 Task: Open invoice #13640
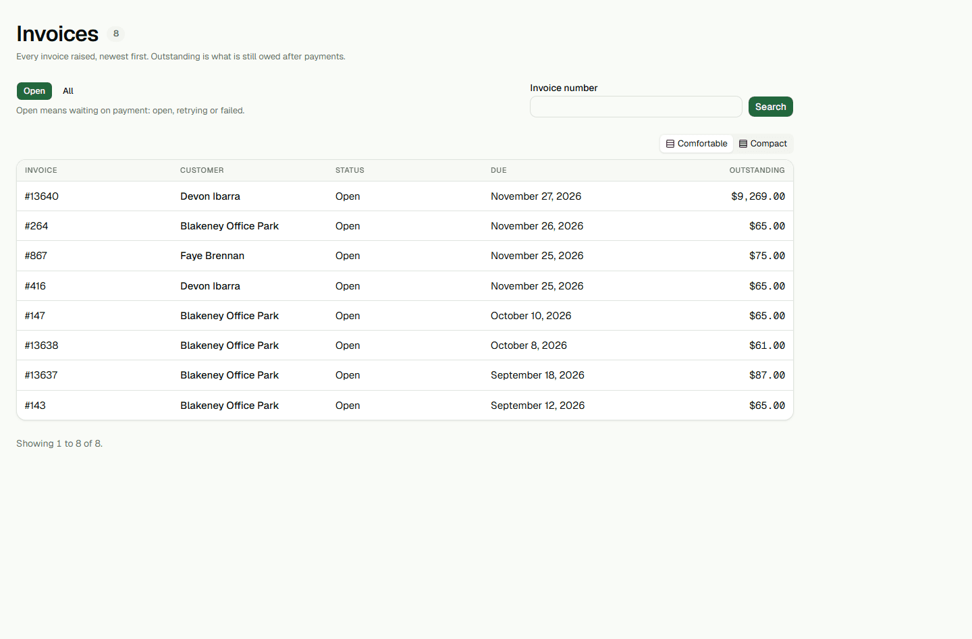click(x=42, y=196)
